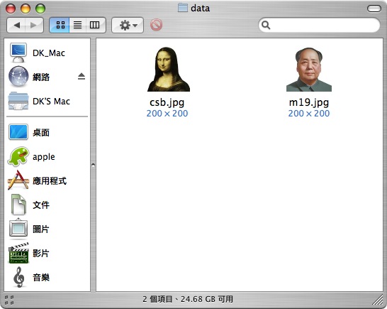
Task: Click the Back navigation arrow
Action: pyautogui.click(x=16, y=25)
